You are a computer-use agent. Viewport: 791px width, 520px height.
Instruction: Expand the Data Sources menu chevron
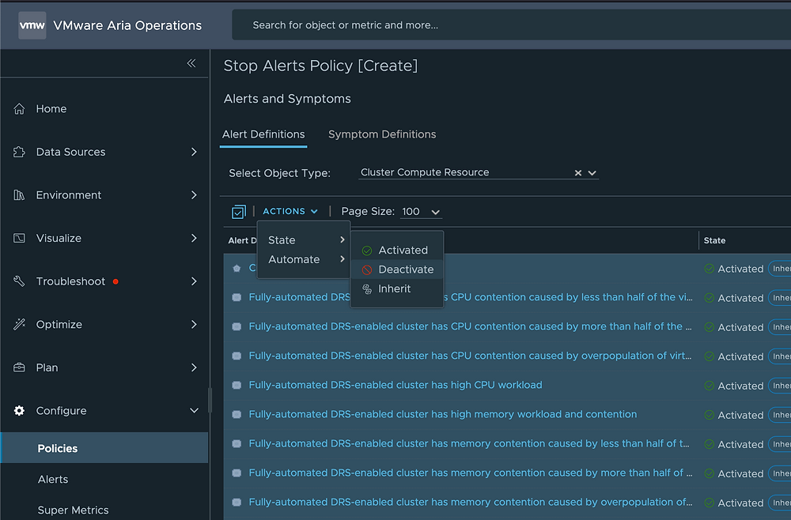194,152
